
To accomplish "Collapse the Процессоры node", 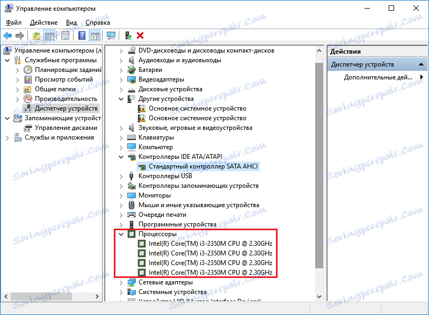I will (x=121, y=234).
